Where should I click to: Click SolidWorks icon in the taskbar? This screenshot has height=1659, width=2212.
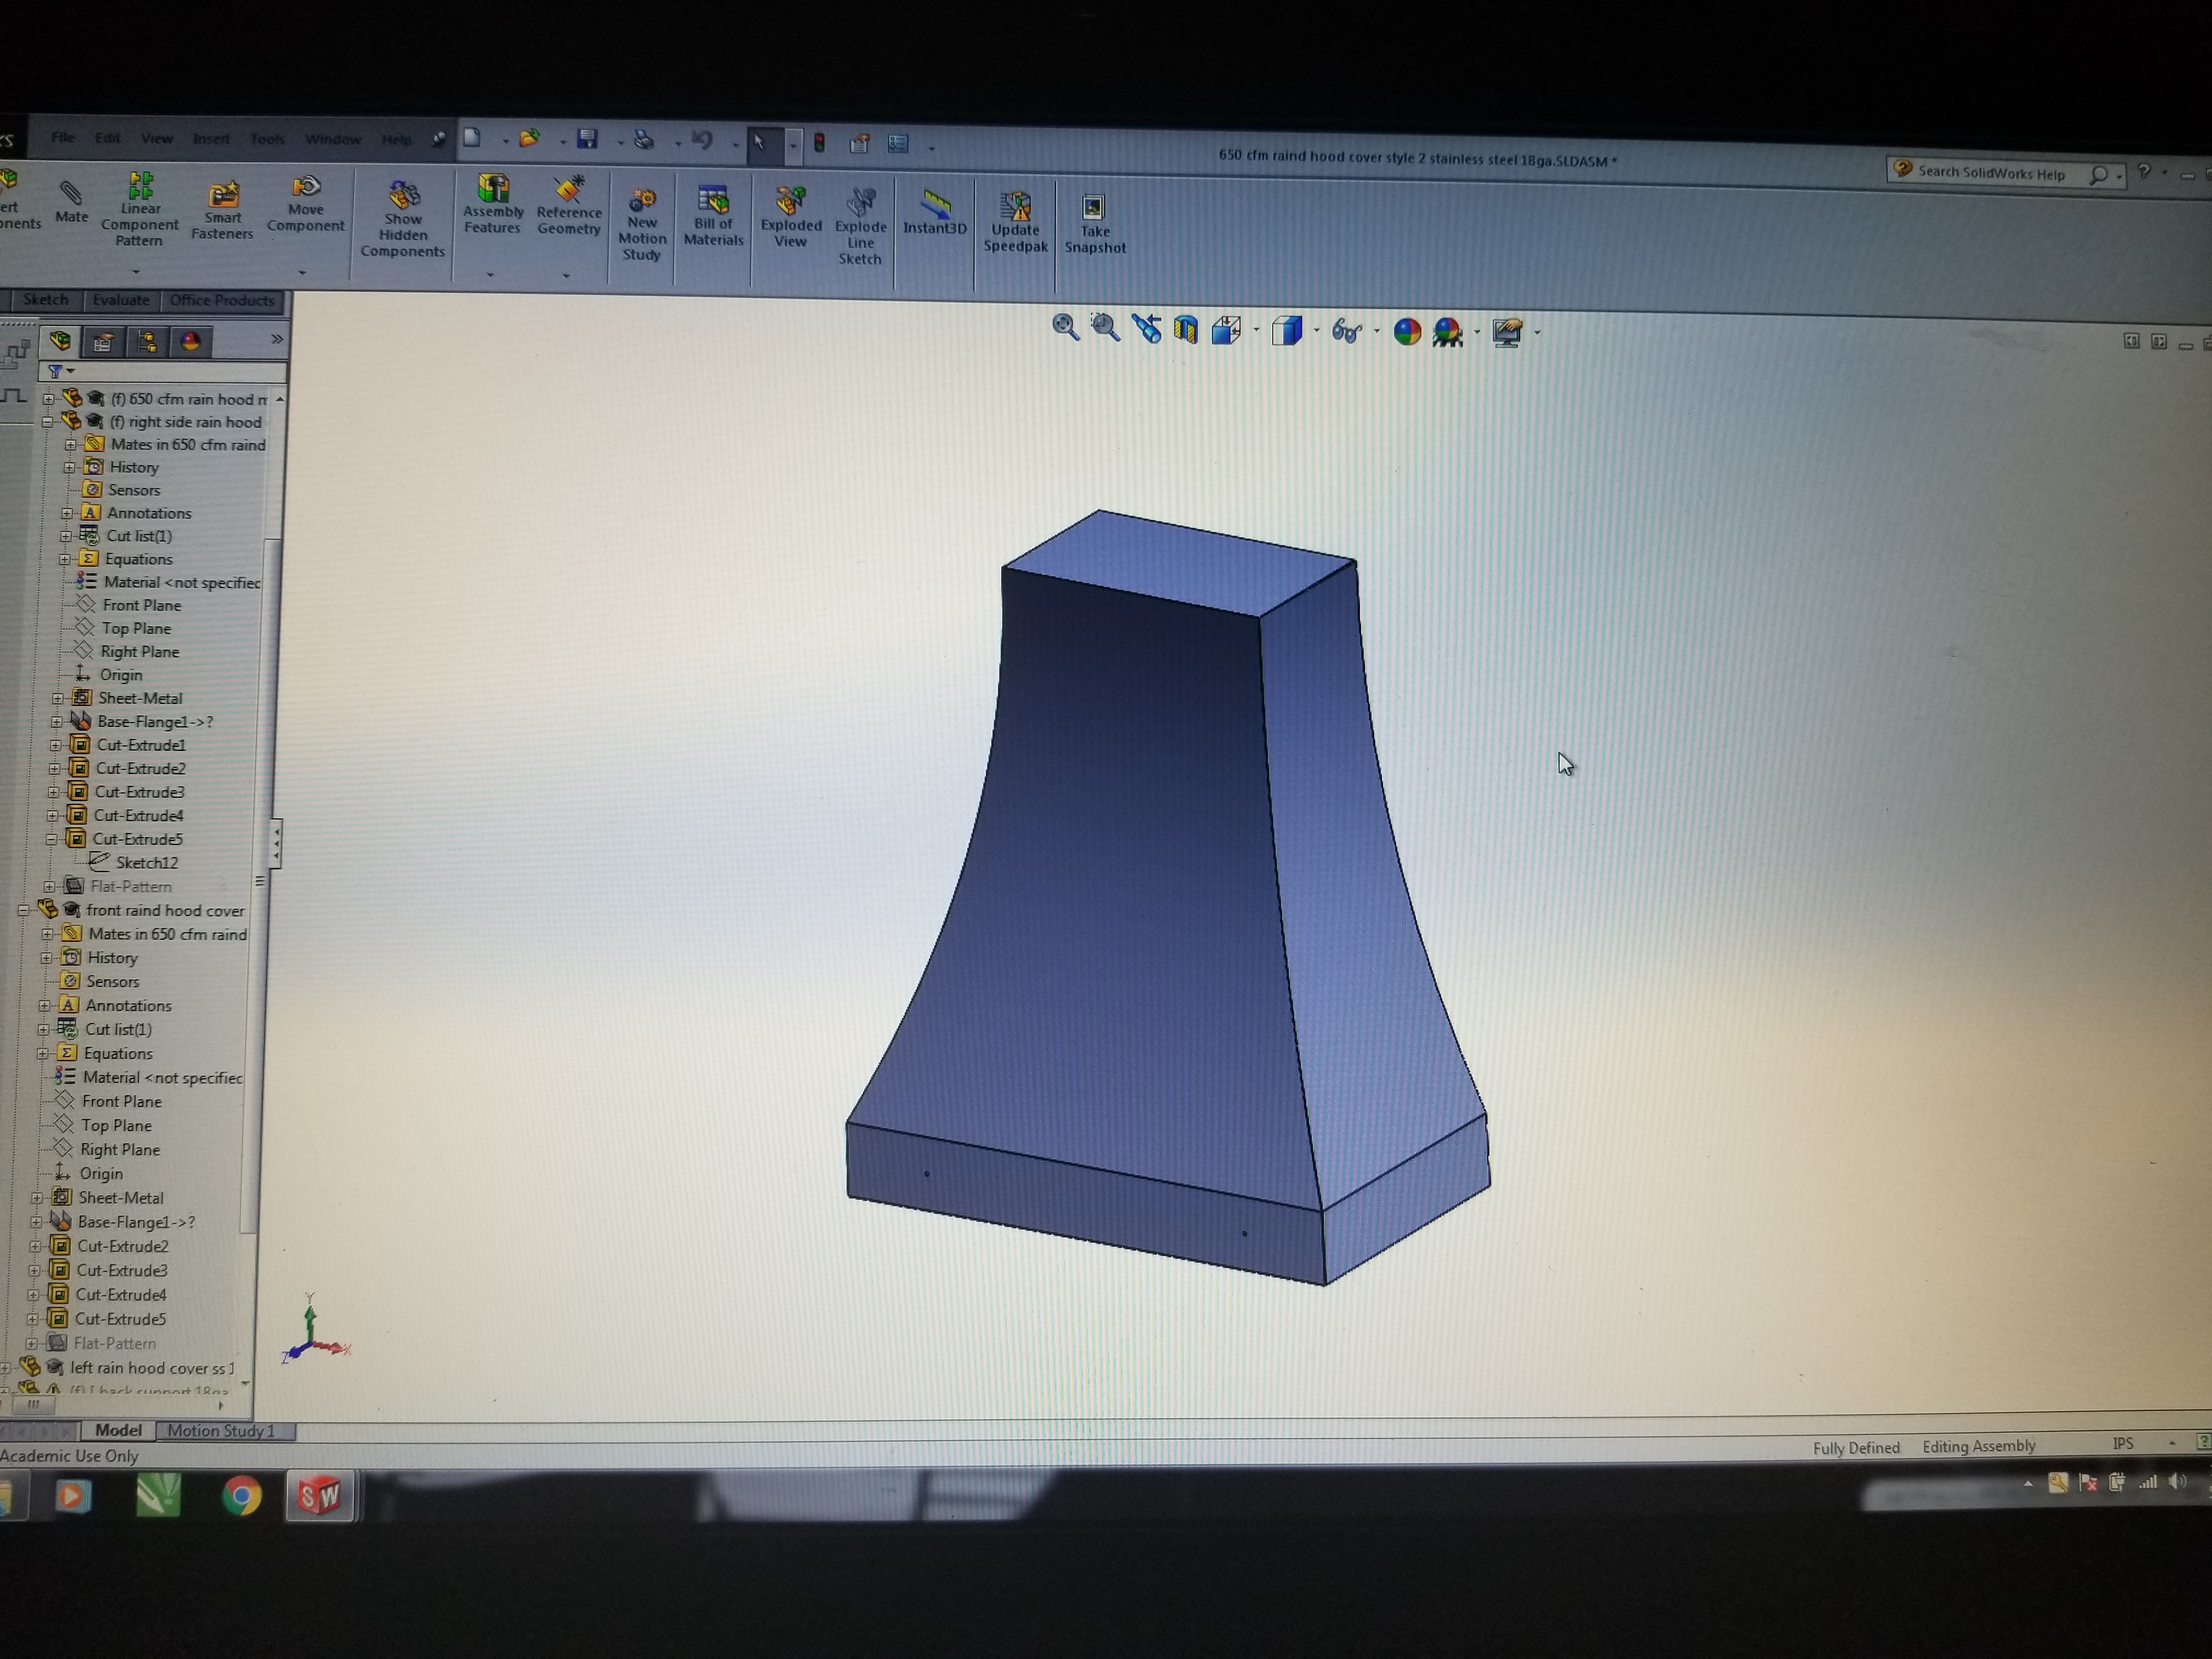coord(319,1495)
